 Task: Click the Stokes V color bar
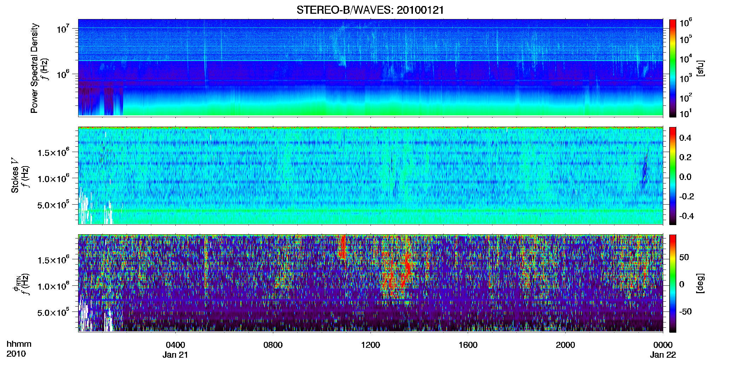pos(673,176)
